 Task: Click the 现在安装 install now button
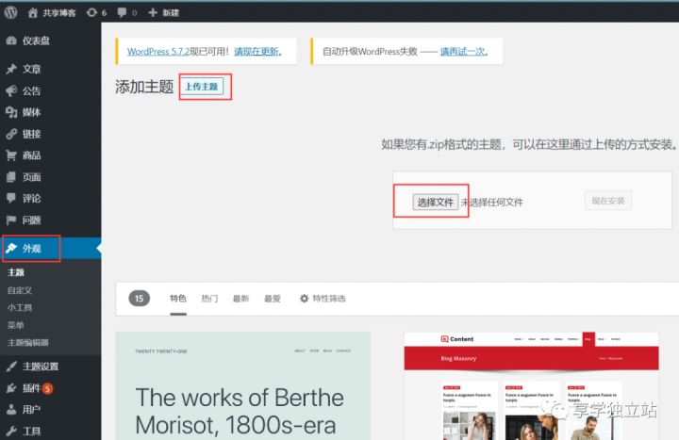[x=608, y=201]
